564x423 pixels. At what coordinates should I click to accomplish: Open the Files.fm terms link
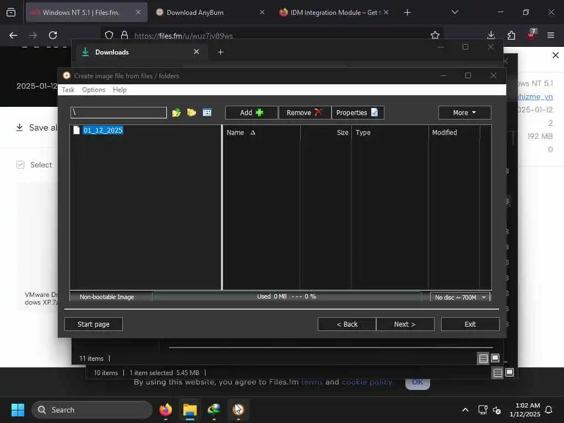tap(312, 382)
